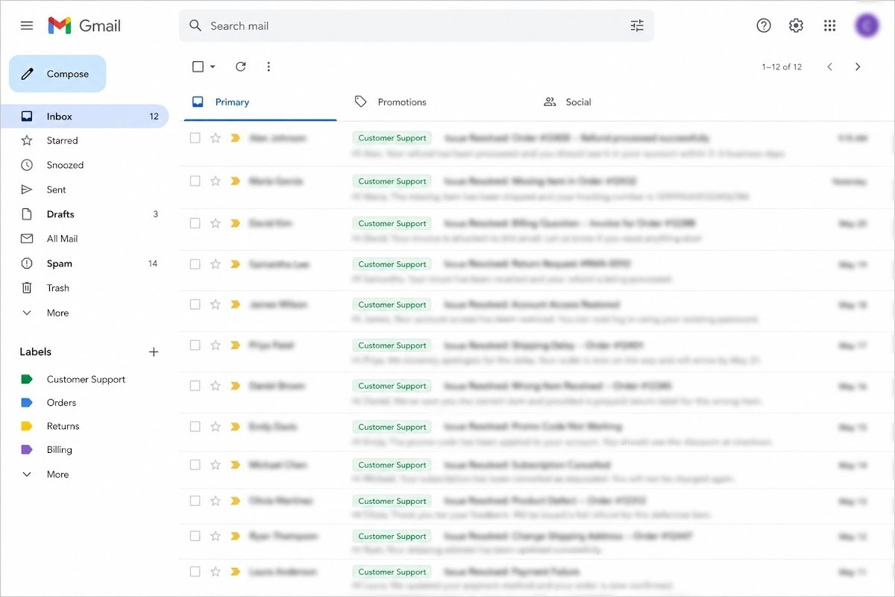
Task: Star the Laura Anderson email
Action: [x=216, y=572]
